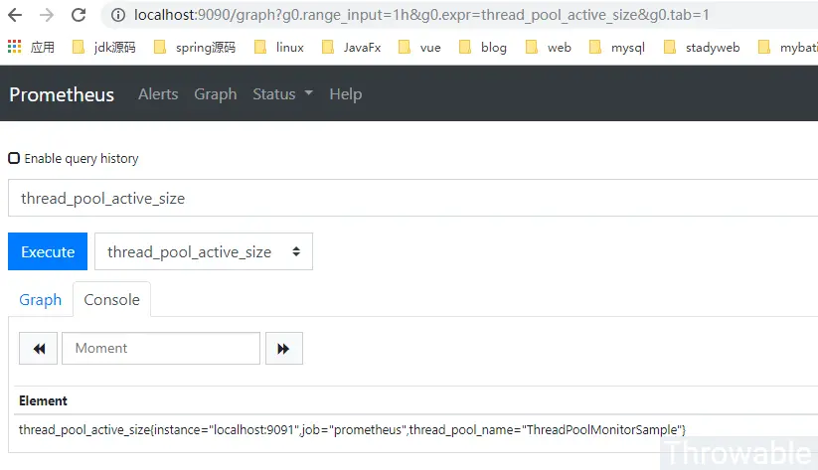
Task: Advance the moment with the forward button
Action: click(283, 348)
